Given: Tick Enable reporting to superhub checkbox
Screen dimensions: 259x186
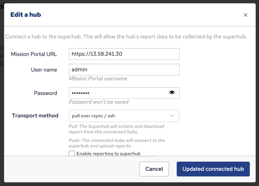Looking at the screenshot, I should (x=72, y=154).
